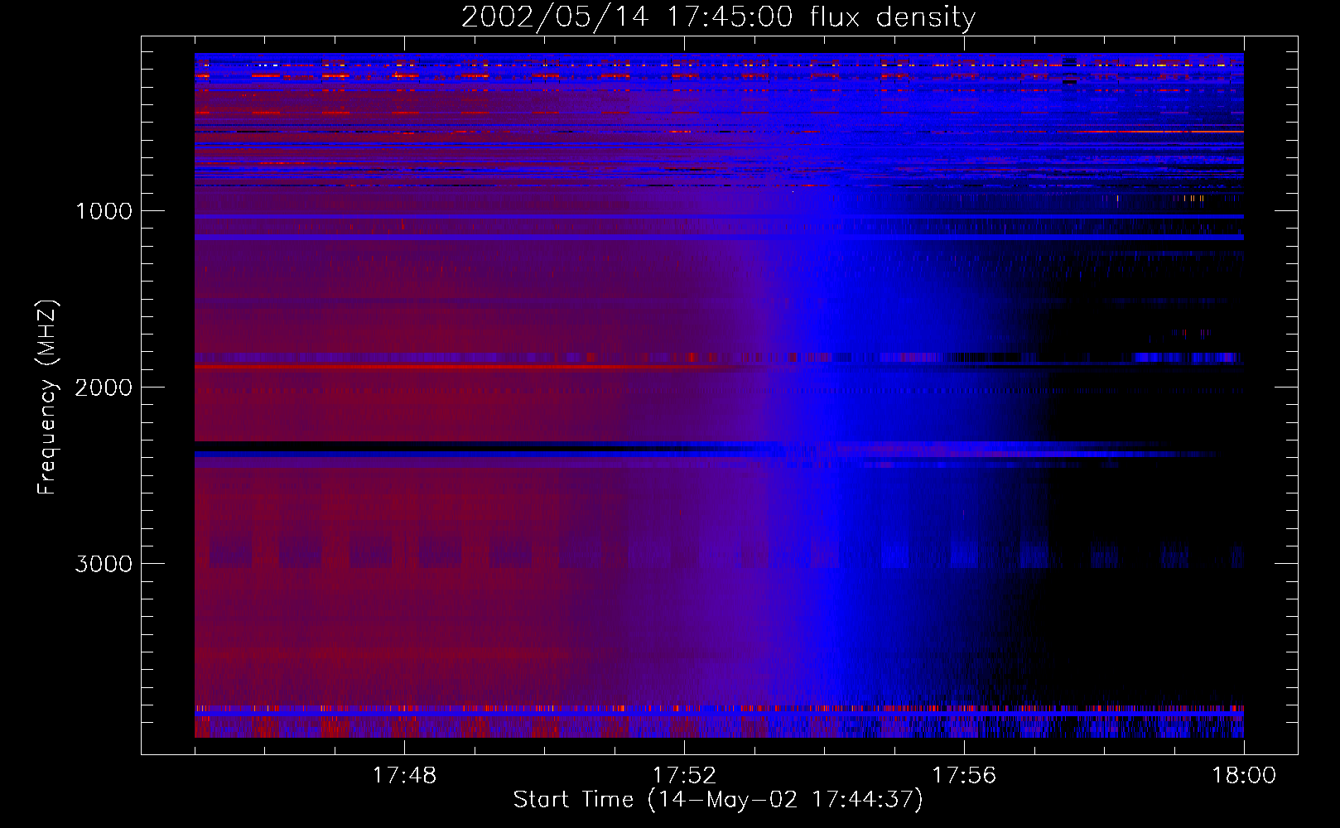1340x828 pixels.
Task: Click the 17:52 time tick label
Action: click(684, 776)
